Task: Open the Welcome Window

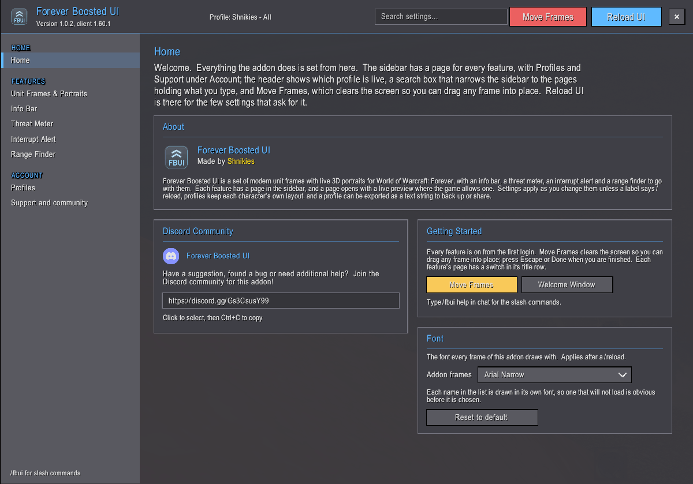Action: pos(567,284)
